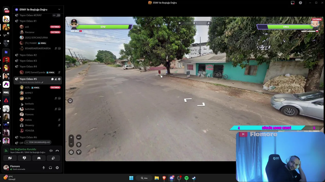Open Discord direct messages home icon

6,10
